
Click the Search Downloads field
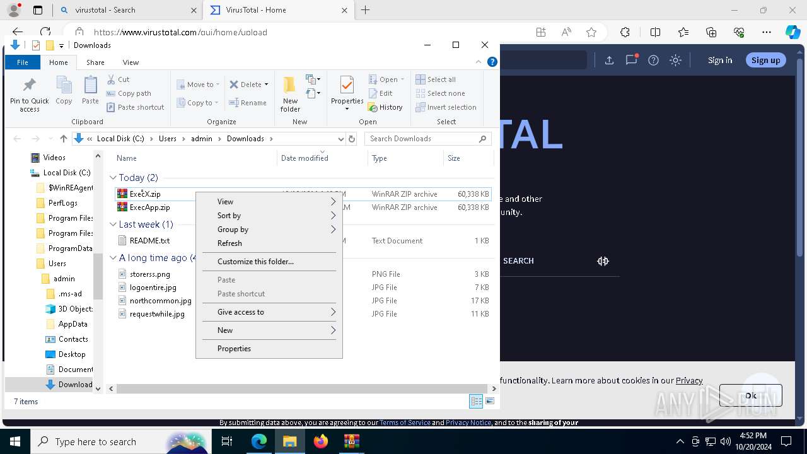[x=428, y=139]
